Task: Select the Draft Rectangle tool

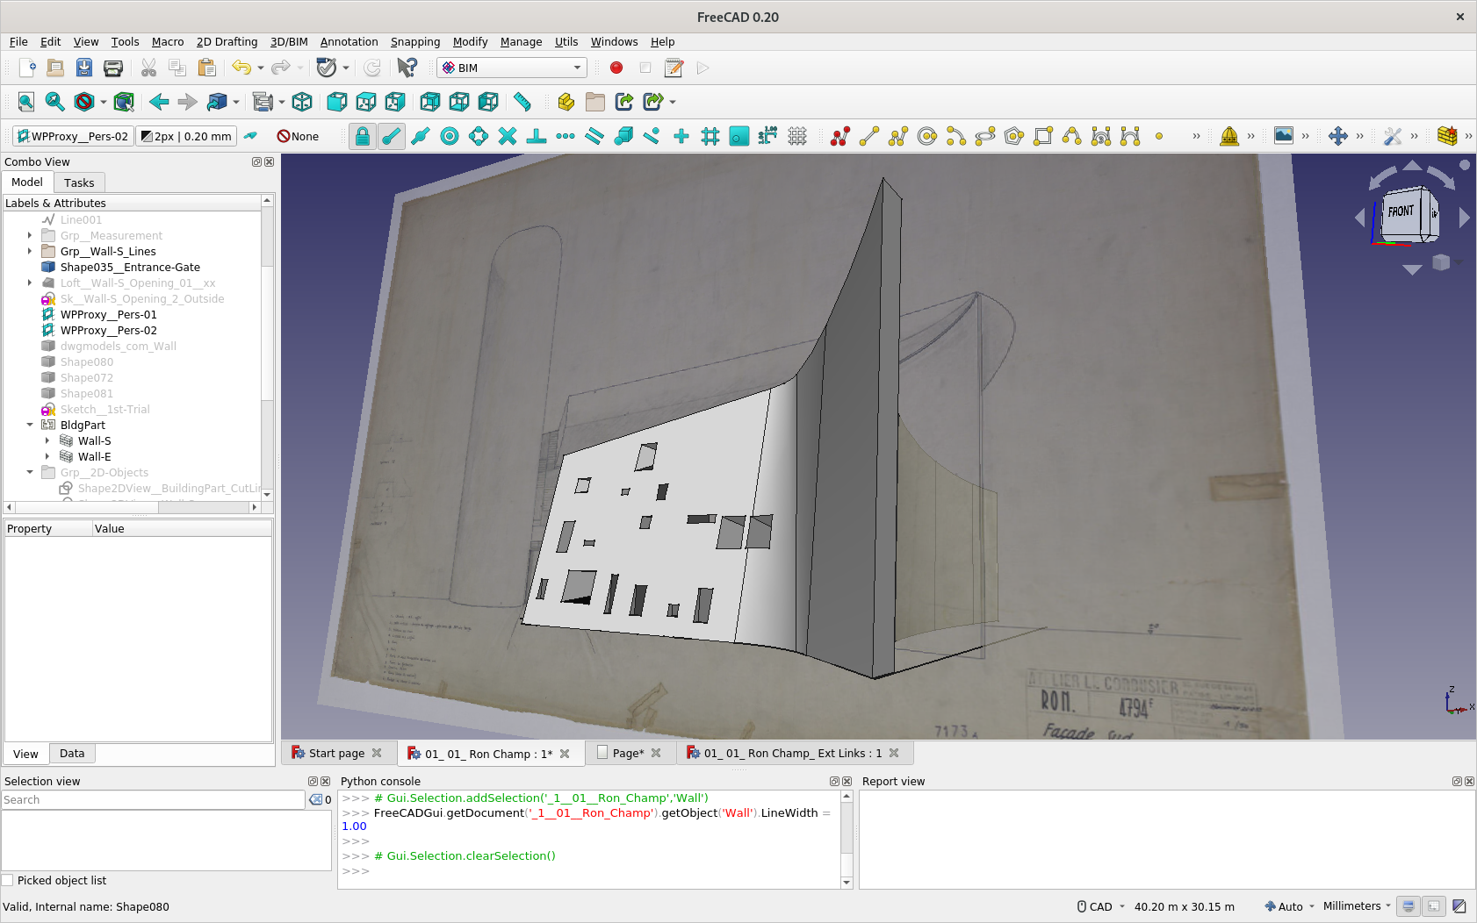Action: tap(1043, 136)
